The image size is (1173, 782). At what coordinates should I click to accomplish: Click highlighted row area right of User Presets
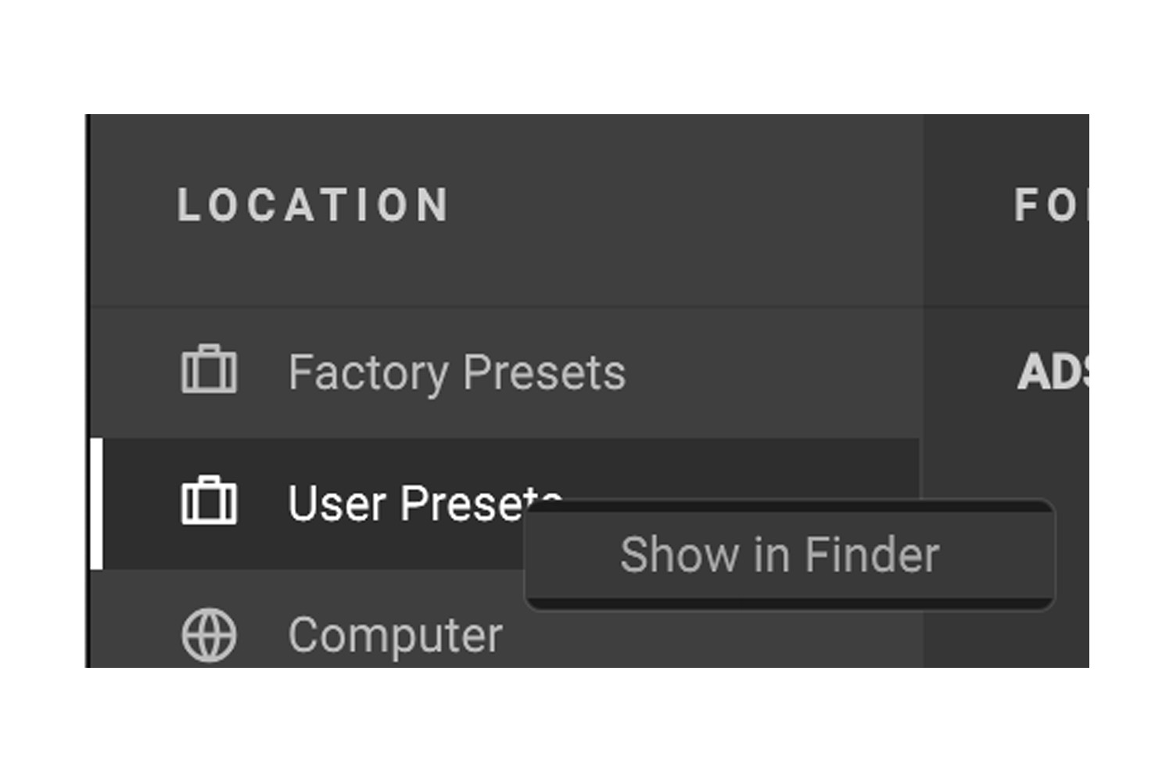point(743,468)
